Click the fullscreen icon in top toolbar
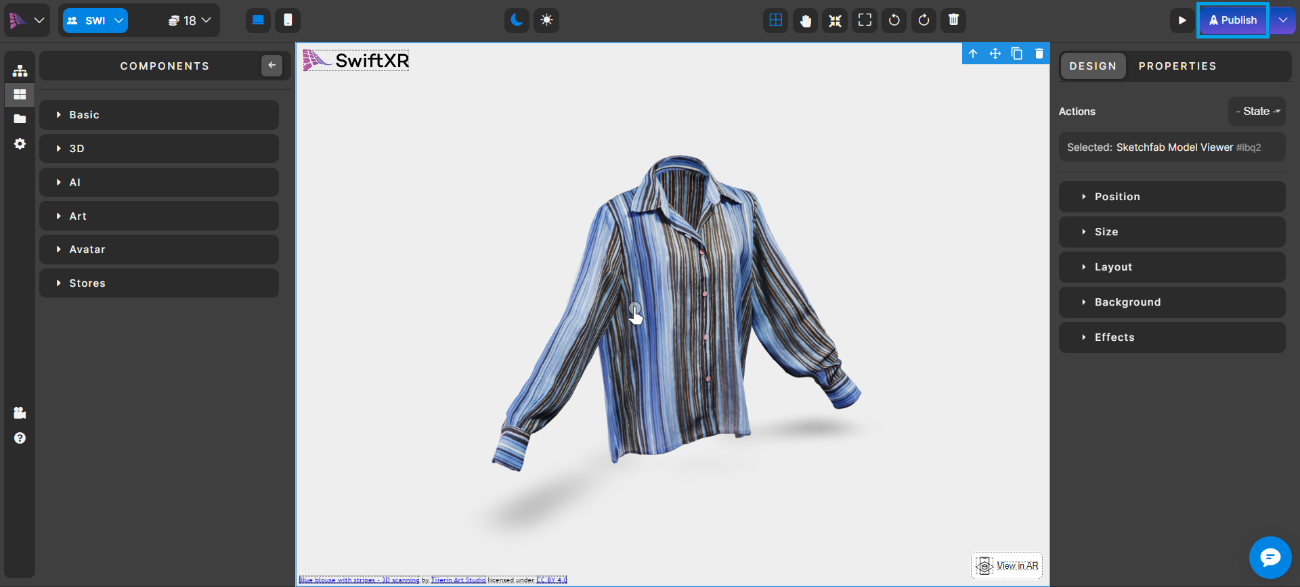Image resolution: width=1300 pixels, height=587 pixels. [865, 20]
